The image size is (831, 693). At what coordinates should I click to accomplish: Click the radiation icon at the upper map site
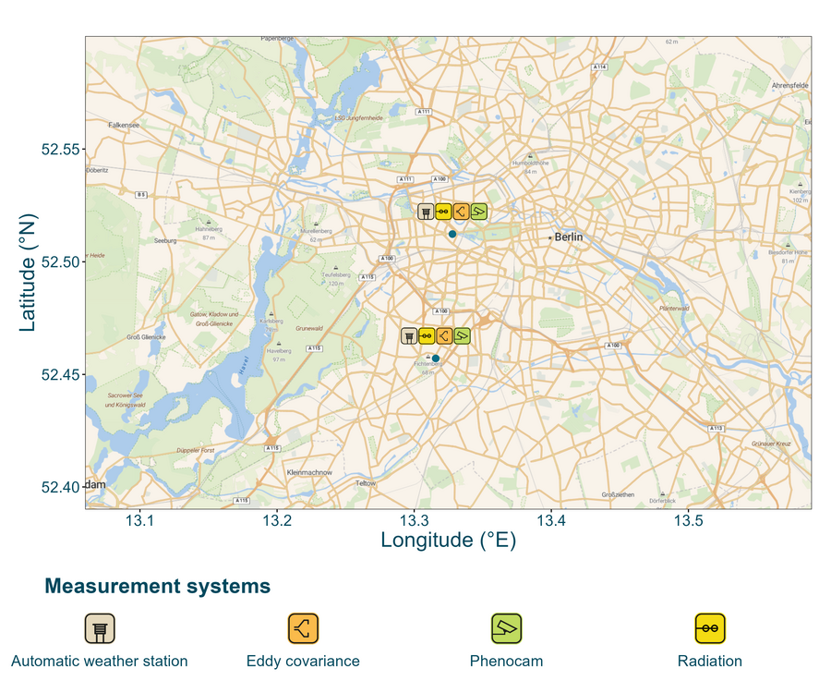tap(443, 212)
